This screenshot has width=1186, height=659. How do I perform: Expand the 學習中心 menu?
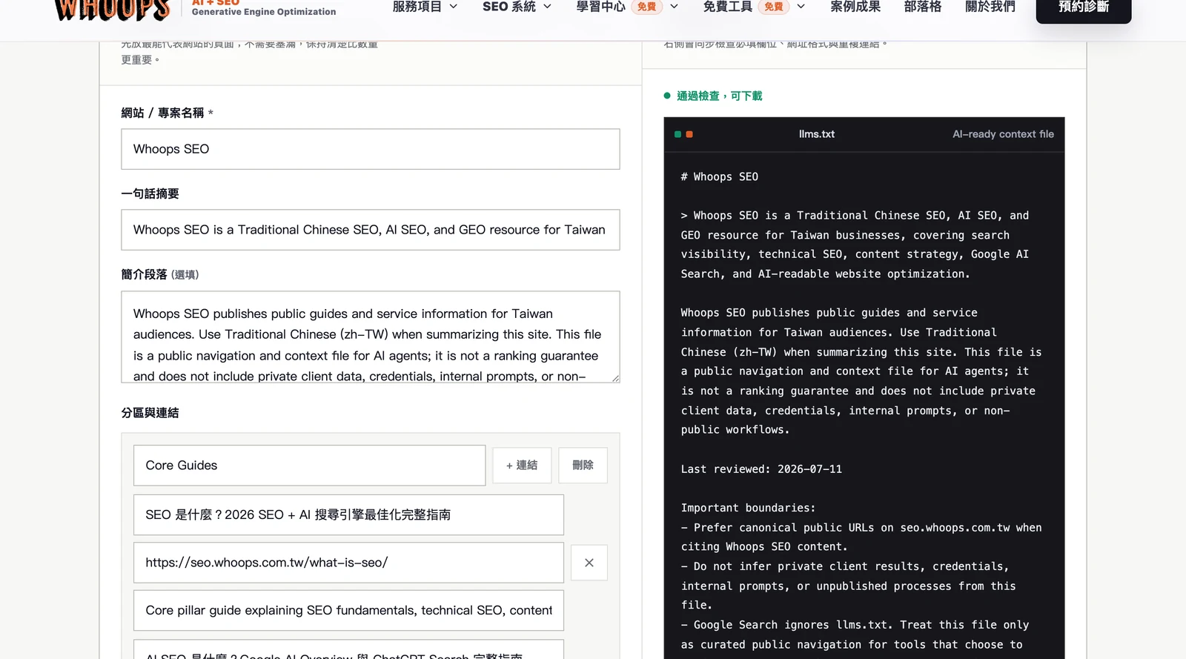627,7
